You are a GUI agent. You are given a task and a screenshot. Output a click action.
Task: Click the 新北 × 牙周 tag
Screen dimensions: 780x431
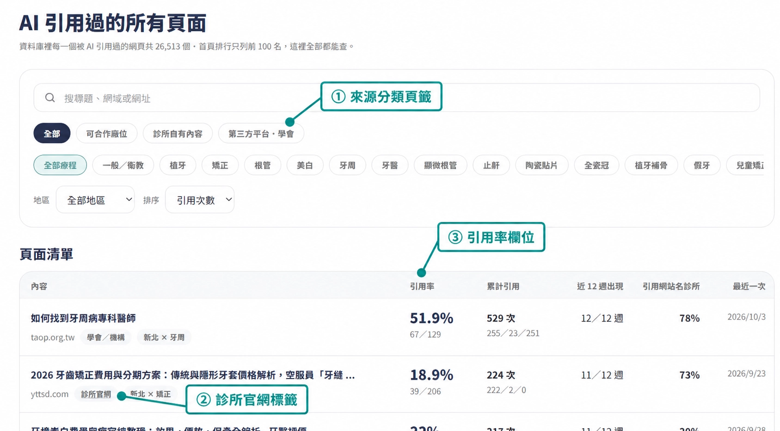pyautogui.click(x=164, y=337)
